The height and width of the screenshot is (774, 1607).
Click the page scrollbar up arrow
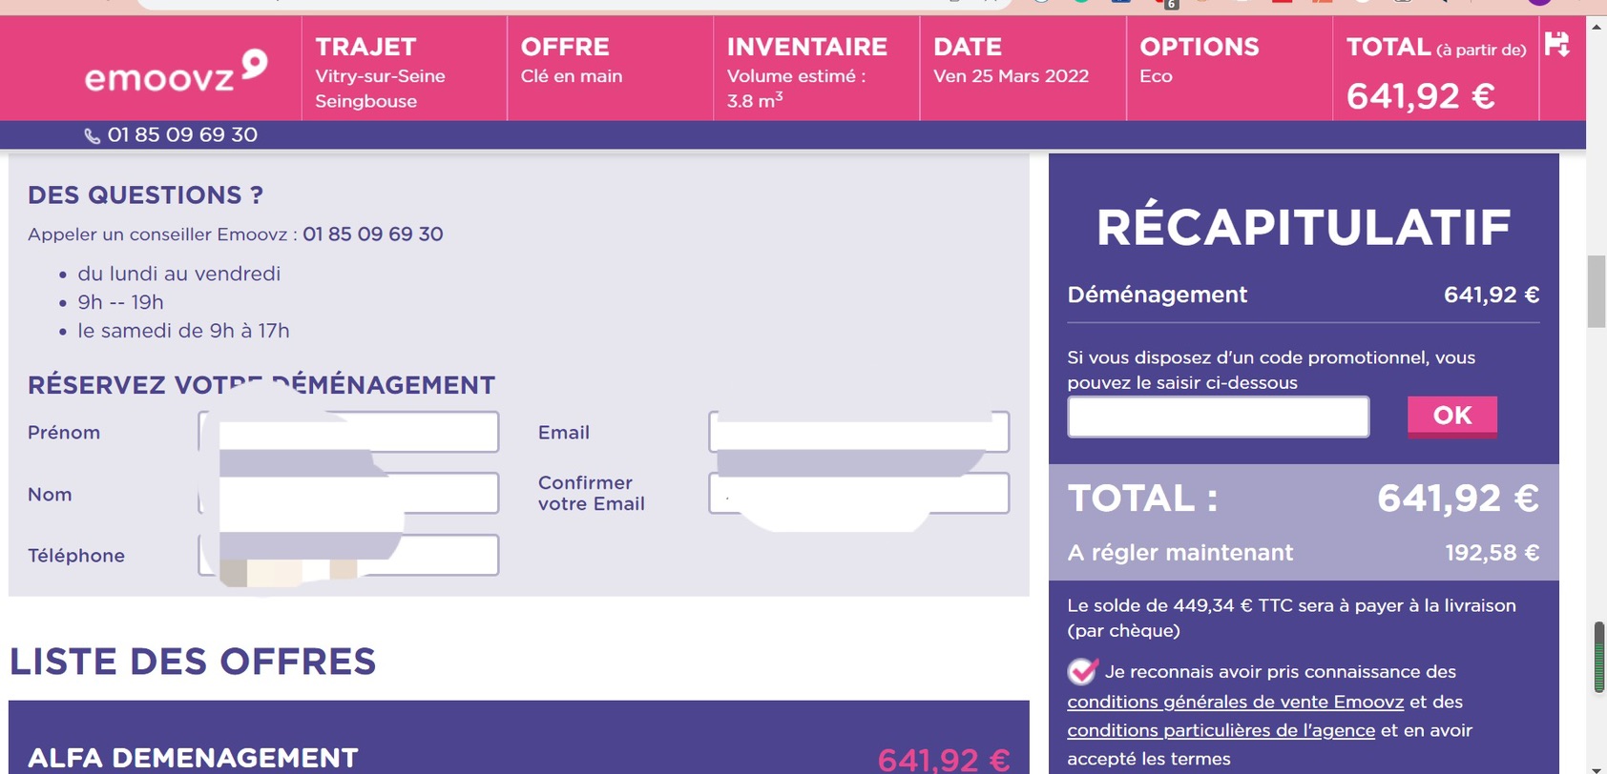(1597, 26)
